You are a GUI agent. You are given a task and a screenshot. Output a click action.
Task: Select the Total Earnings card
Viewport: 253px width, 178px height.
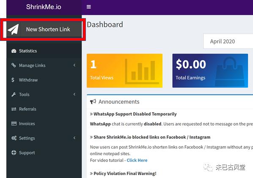[x=210, y=71]
